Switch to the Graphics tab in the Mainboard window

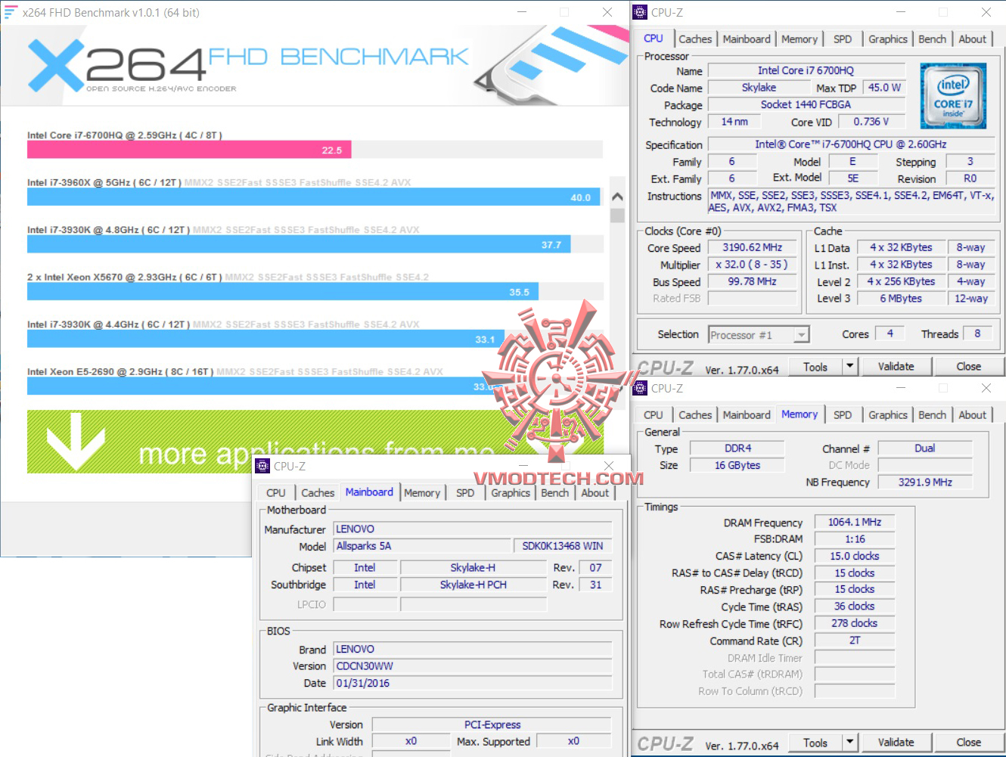click(510, 492)
